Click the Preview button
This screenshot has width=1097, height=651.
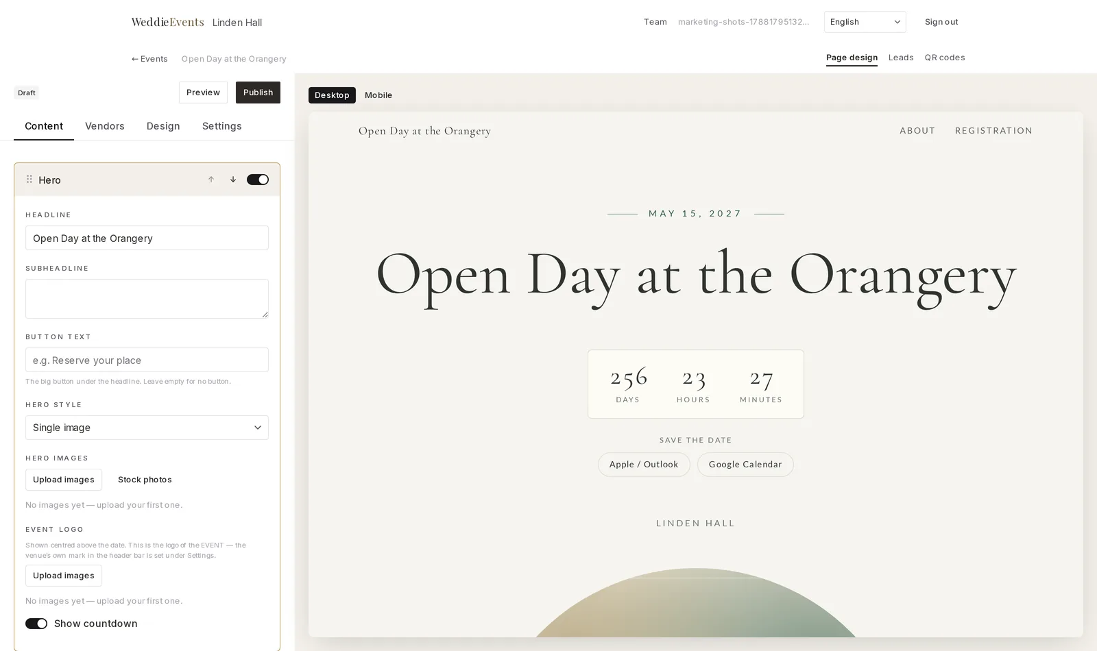[x=203, y=93]
